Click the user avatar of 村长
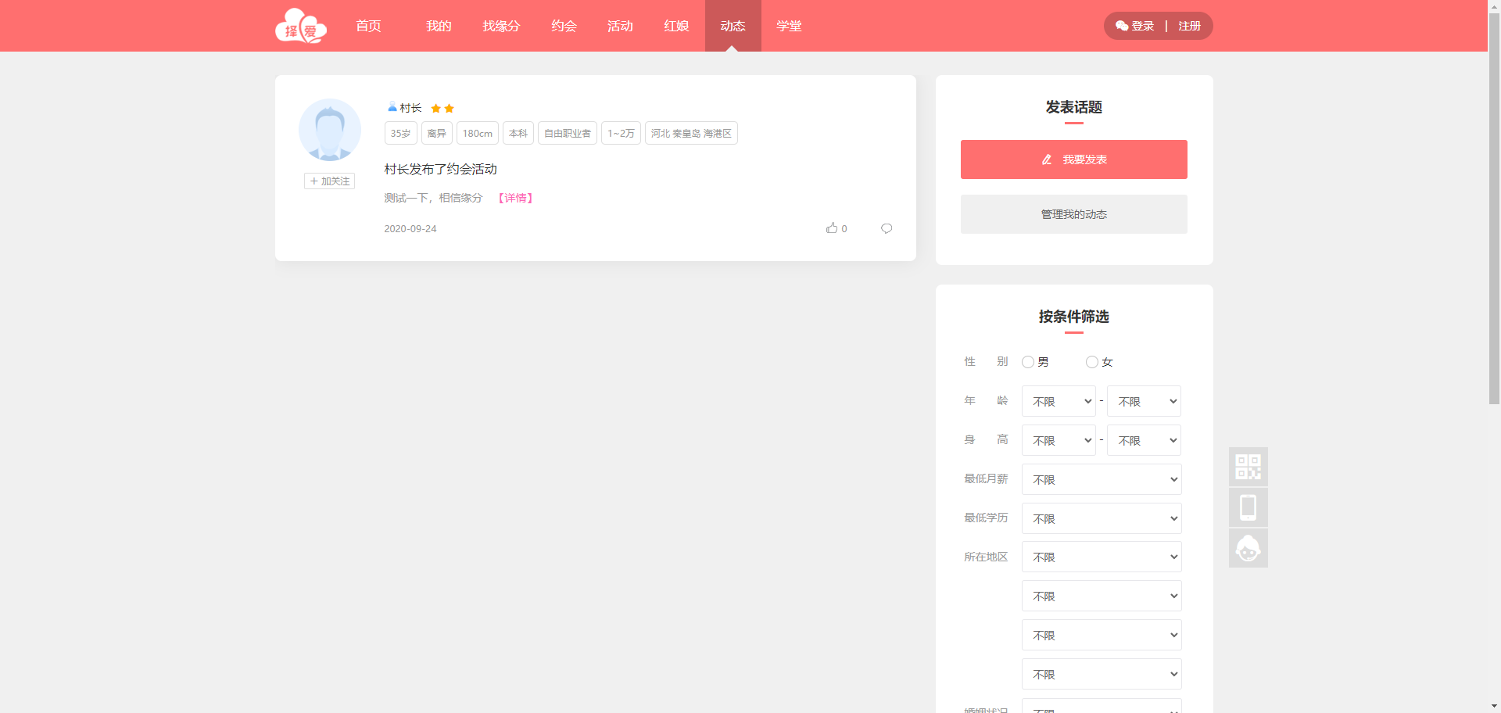 [330, 130]
